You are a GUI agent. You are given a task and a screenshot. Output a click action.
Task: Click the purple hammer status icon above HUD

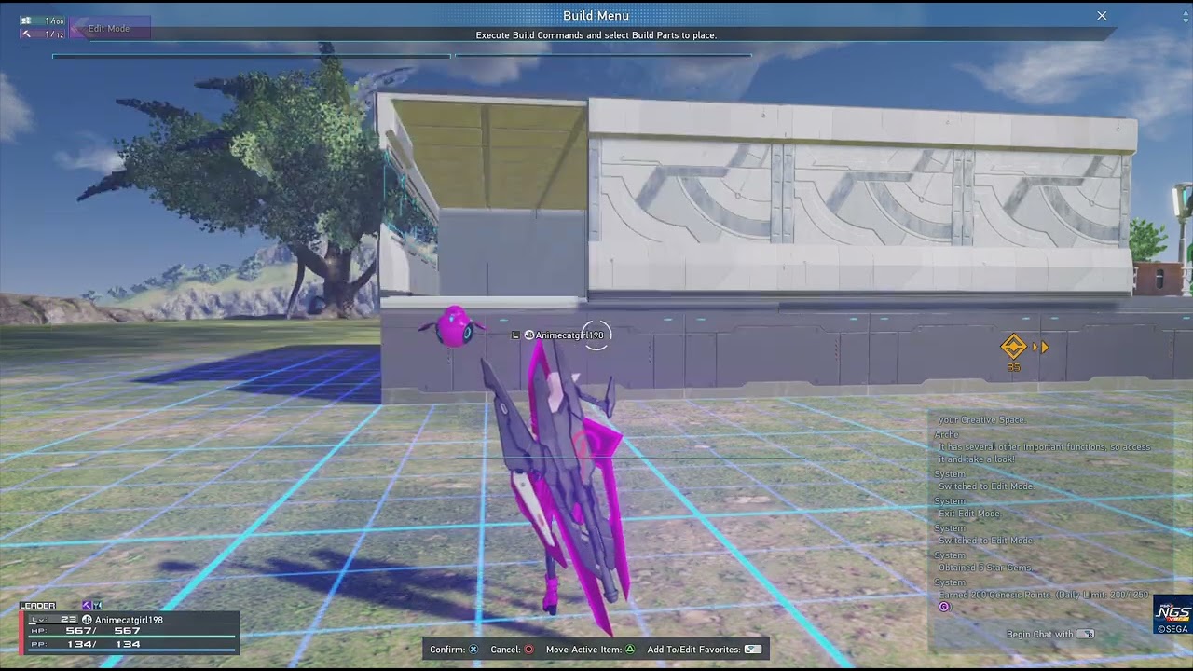click(87, 606)
